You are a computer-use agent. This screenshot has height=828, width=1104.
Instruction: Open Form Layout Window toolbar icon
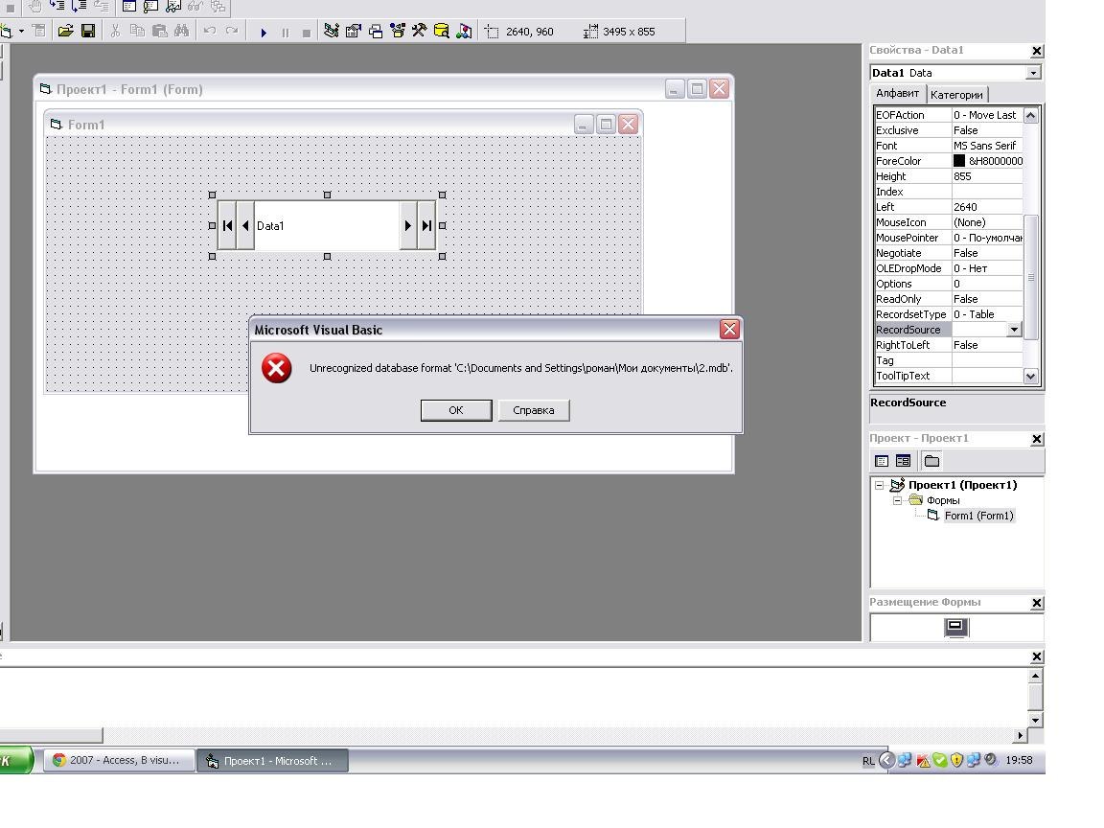pyautogui.click(x=376, y=31)
